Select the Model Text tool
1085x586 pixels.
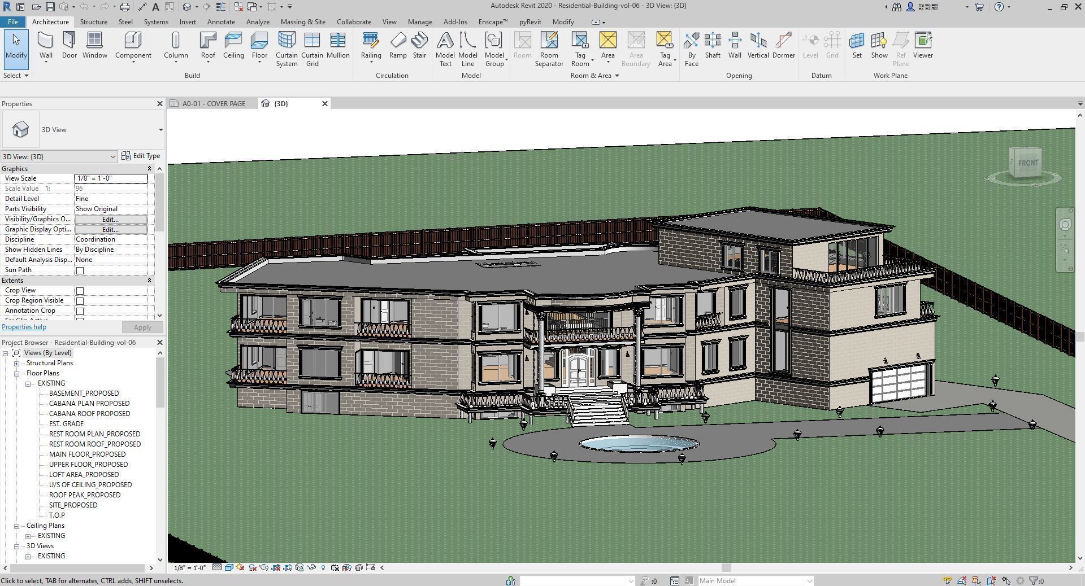(x=445, y=49)
